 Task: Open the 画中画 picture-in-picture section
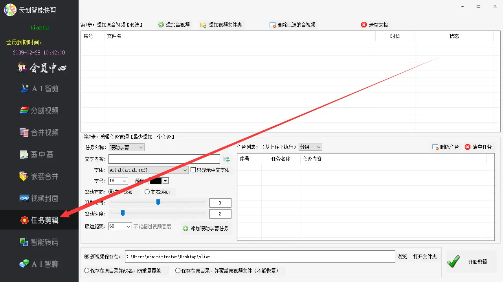coord(37,154)
